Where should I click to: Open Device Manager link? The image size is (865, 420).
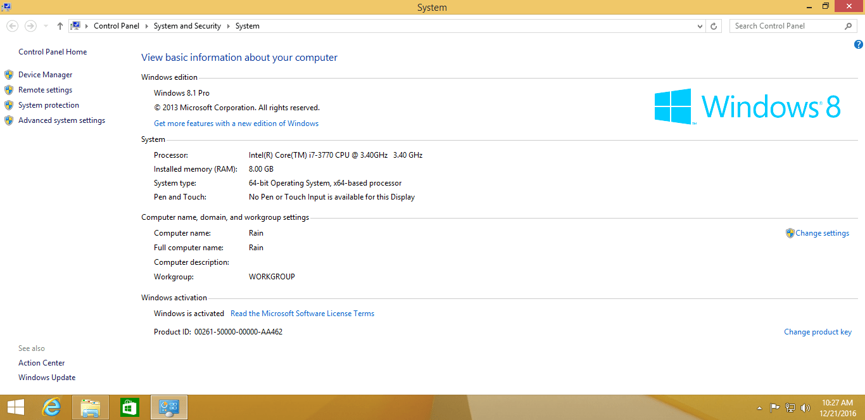45,75
